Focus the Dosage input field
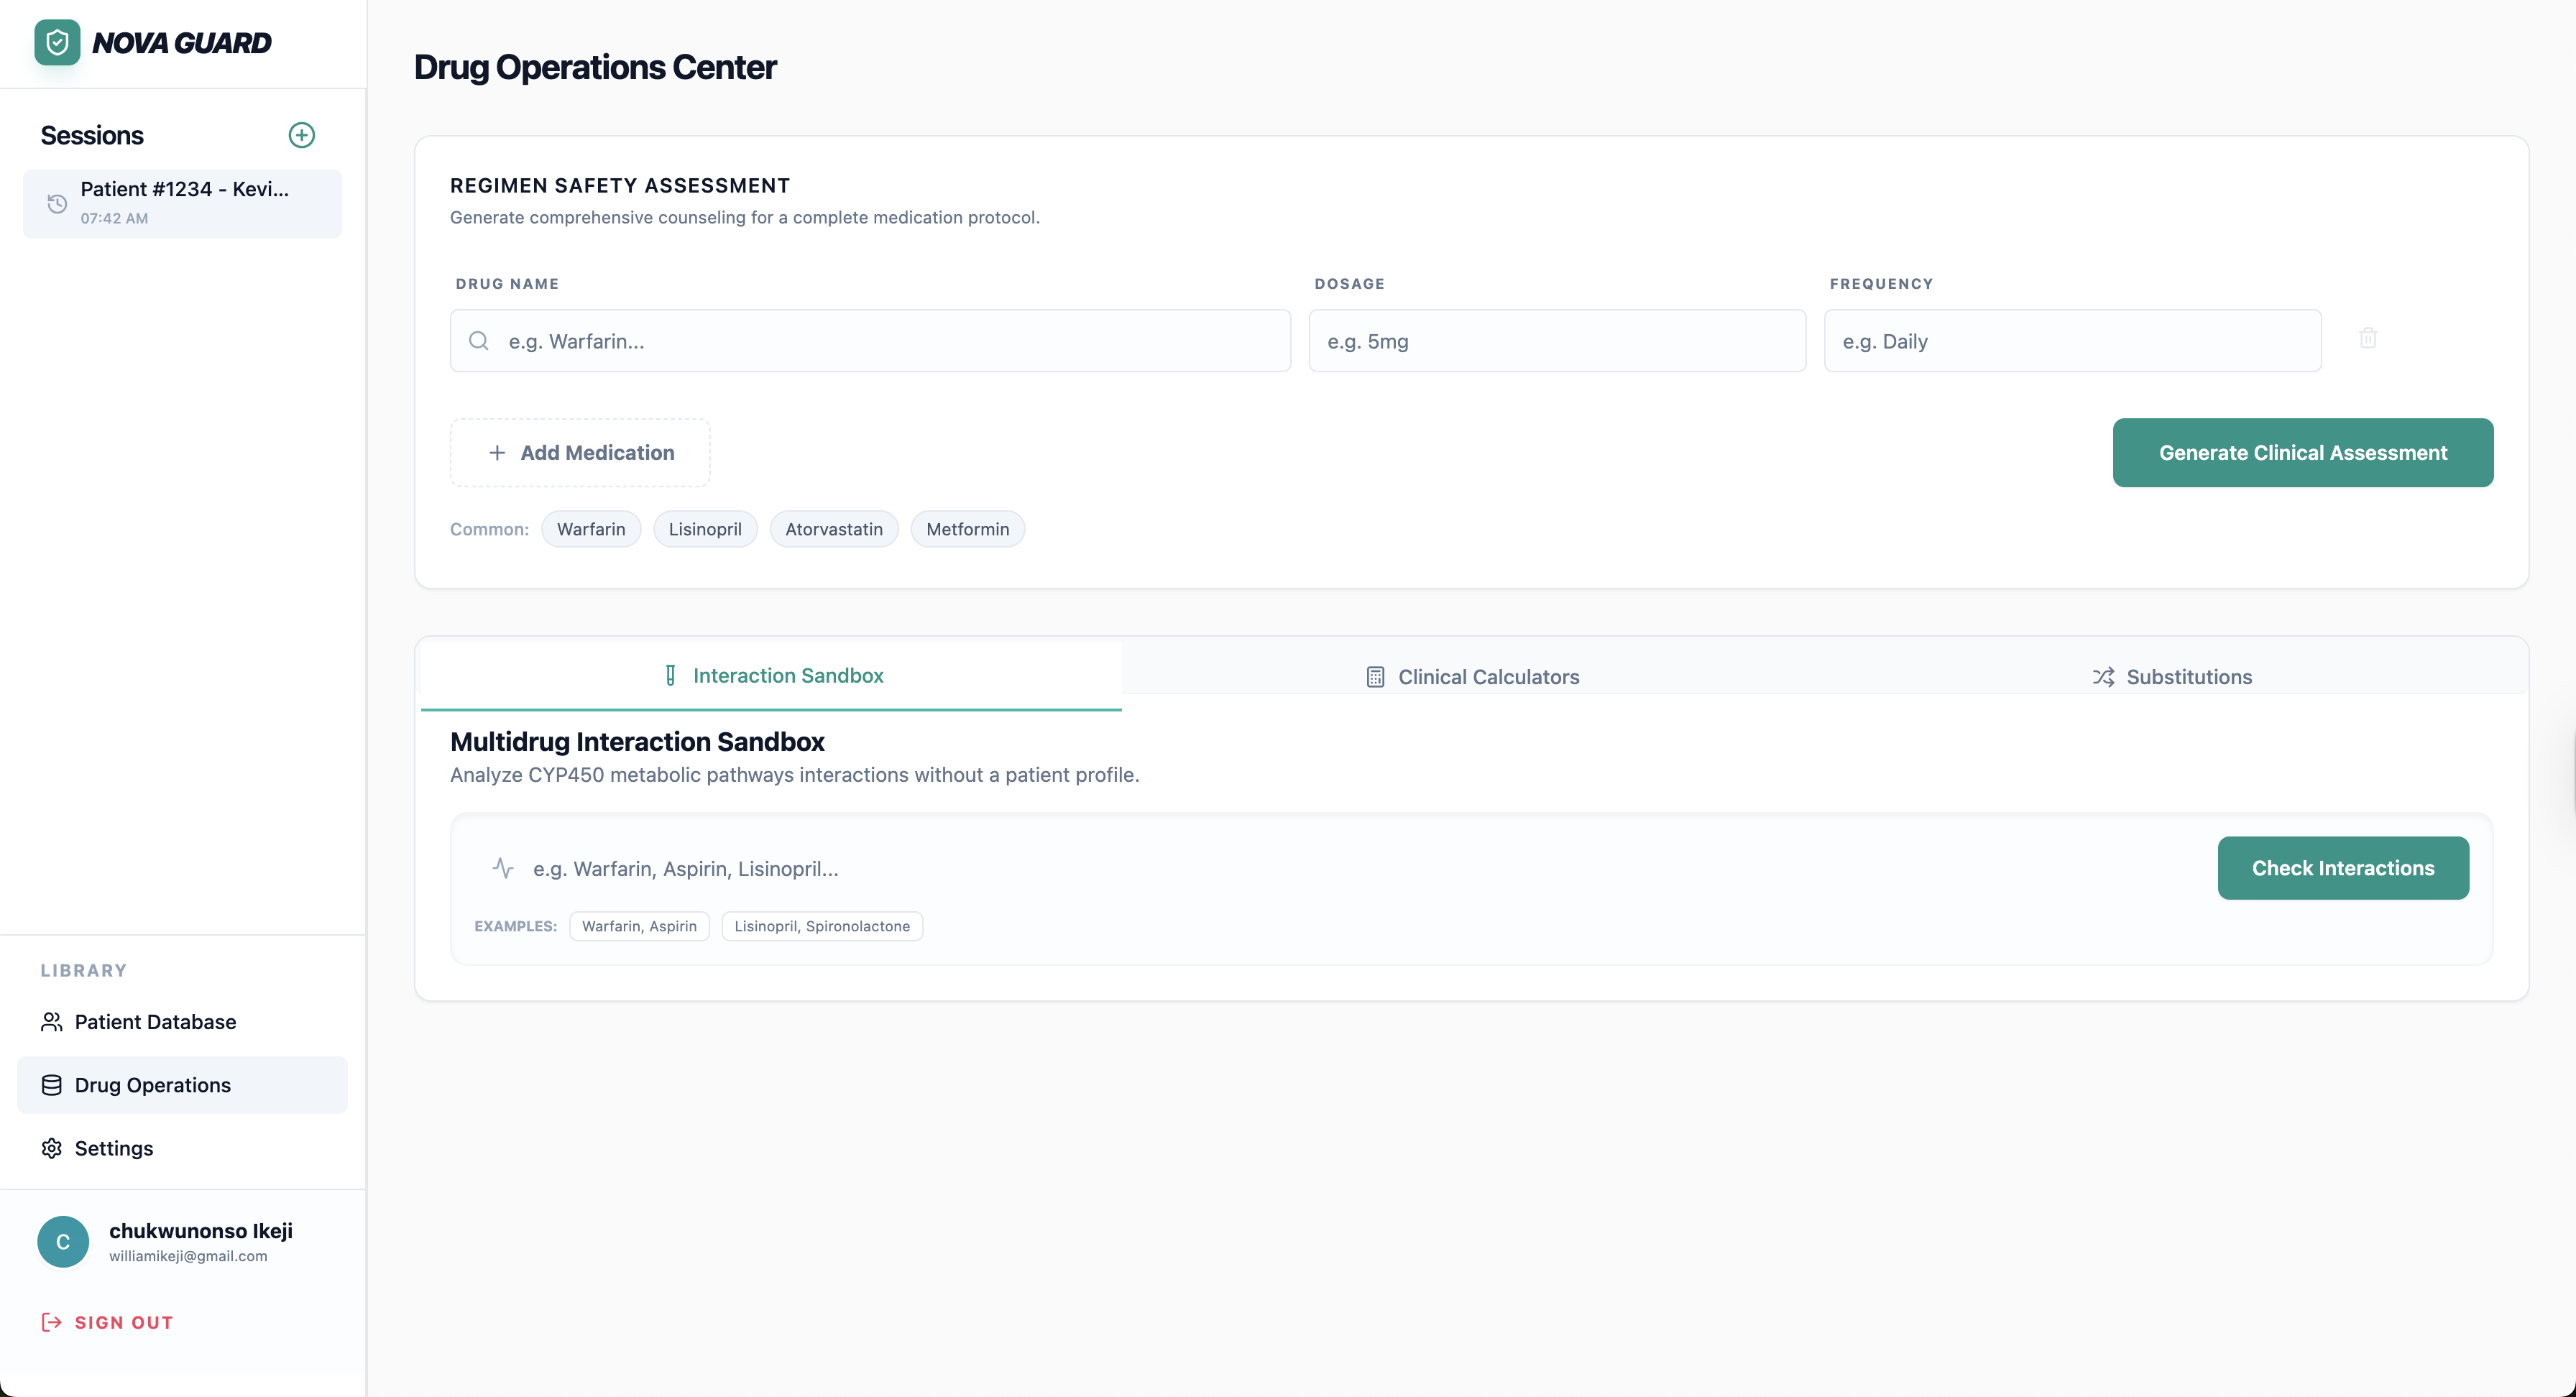Screen dimensions: 2576x1397 click(x=1556, y=341)
